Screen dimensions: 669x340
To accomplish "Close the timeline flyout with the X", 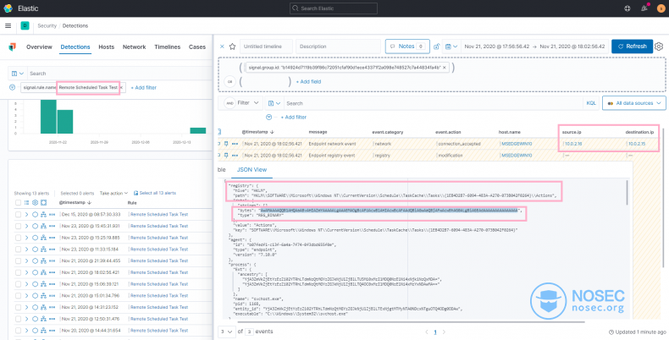I will tap(222, 47).
